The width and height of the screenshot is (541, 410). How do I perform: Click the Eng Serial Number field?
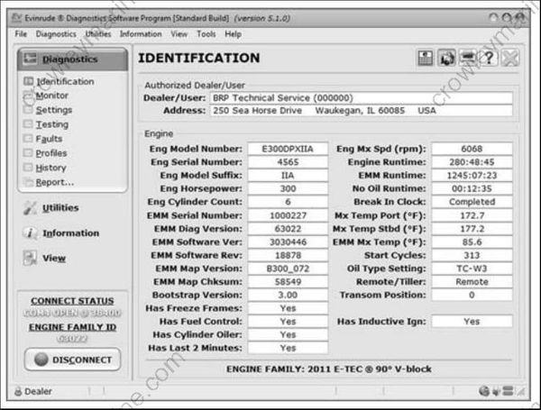pyautogui.click(x=289, y=161)
